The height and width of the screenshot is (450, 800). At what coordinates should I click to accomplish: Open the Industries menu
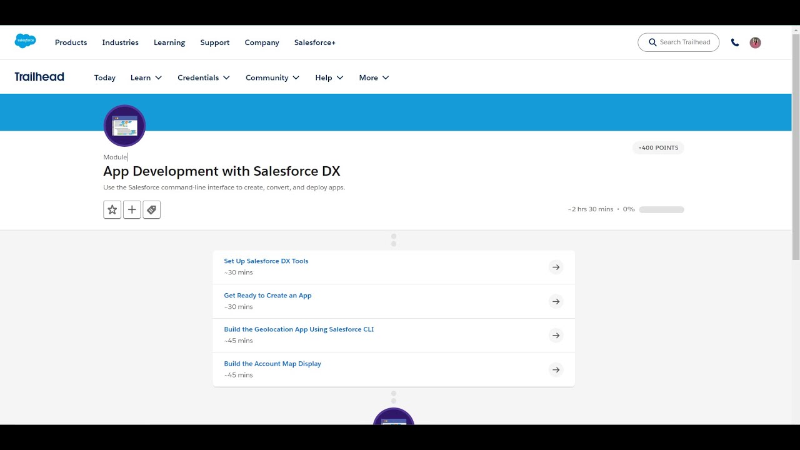point(121,42)
